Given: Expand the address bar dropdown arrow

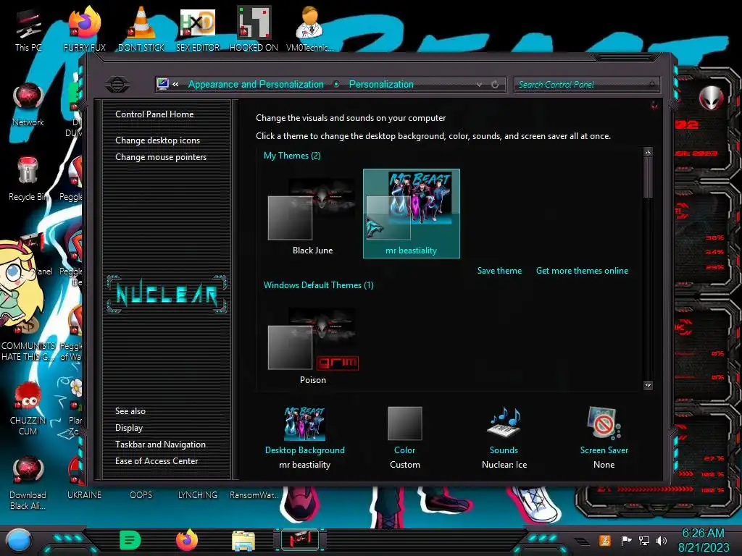Looking at the screenshot, I should pos(479,85).
